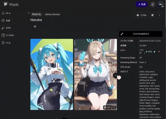This screenshot has width=166, height=119.
Task: Click the home icon in sidebar
Action: point(3,13)
